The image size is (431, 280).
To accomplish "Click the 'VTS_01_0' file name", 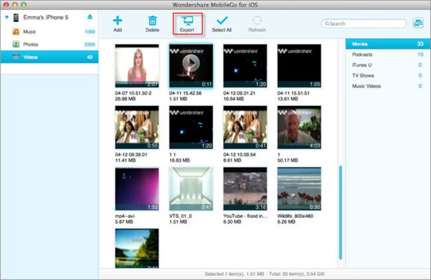I will coord(181,216).
